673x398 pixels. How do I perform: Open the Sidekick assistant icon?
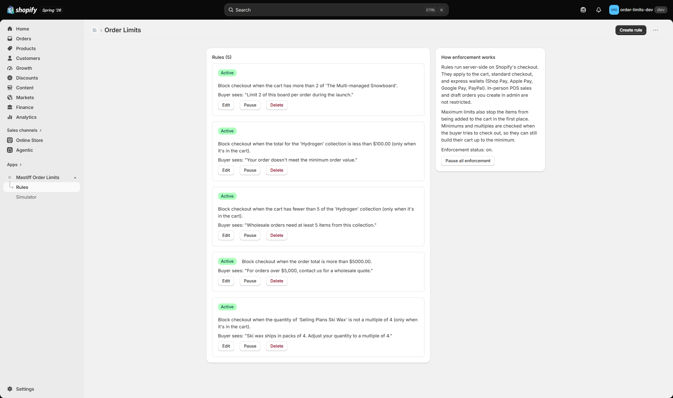[x=583, y=10]
